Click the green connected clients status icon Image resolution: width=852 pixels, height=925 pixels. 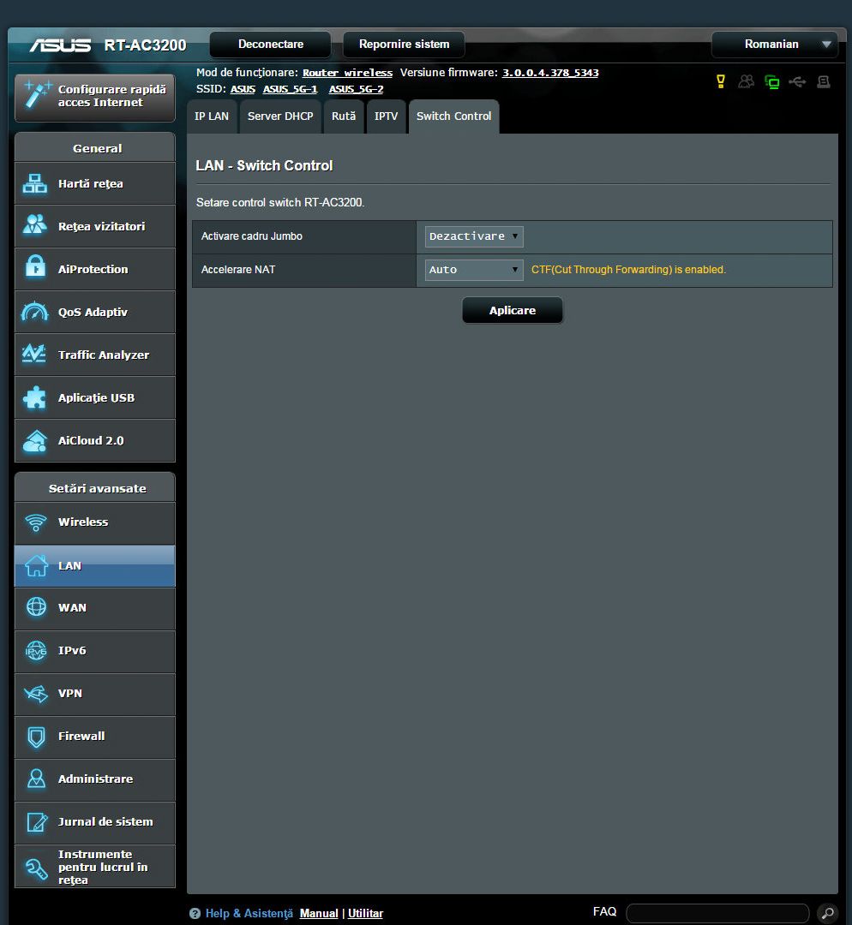772,82
